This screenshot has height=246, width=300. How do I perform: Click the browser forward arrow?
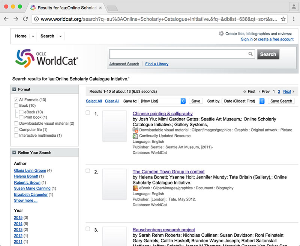pyautogui.click(x=16, y=19)
